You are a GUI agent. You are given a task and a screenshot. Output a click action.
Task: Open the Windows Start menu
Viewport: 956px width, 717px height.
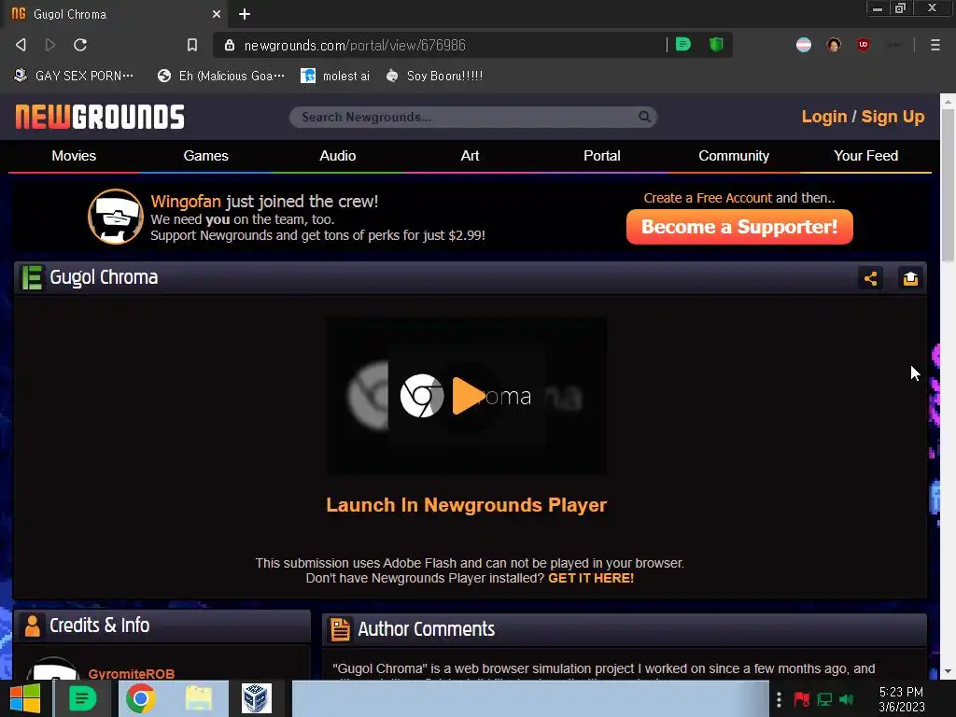pos(25,698)
